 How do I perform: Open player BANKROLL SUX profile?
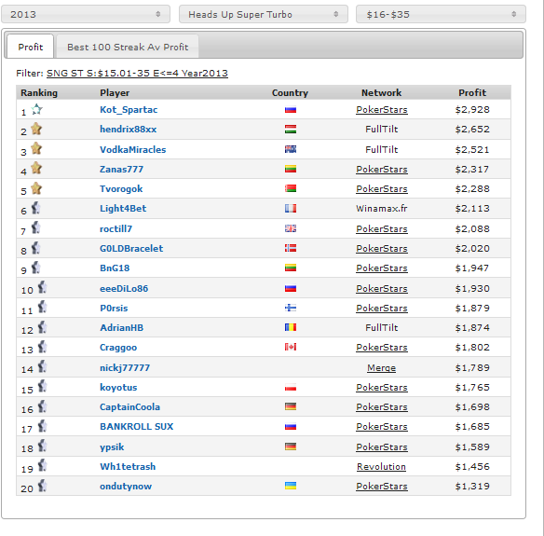[136, 426]
